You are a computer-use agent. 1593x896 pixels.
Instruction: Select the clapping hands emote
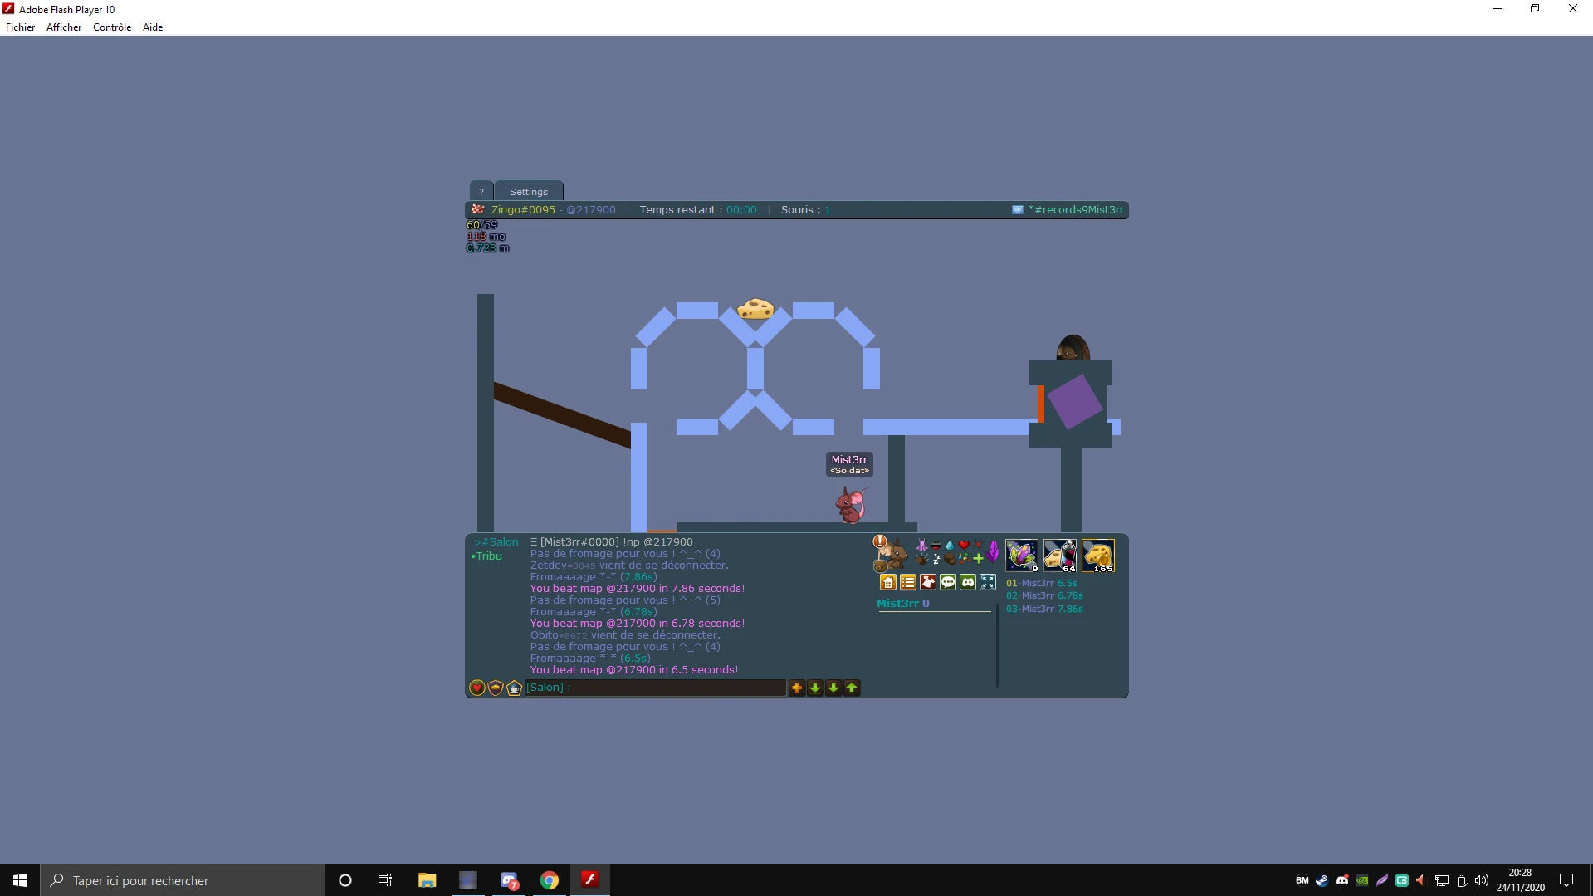coord(921,559)
